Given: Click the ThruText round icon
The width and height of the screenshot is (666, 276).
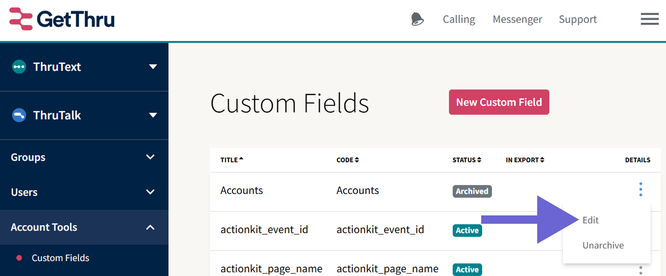Looking at the screenshot, I should [x=19, y=67].
